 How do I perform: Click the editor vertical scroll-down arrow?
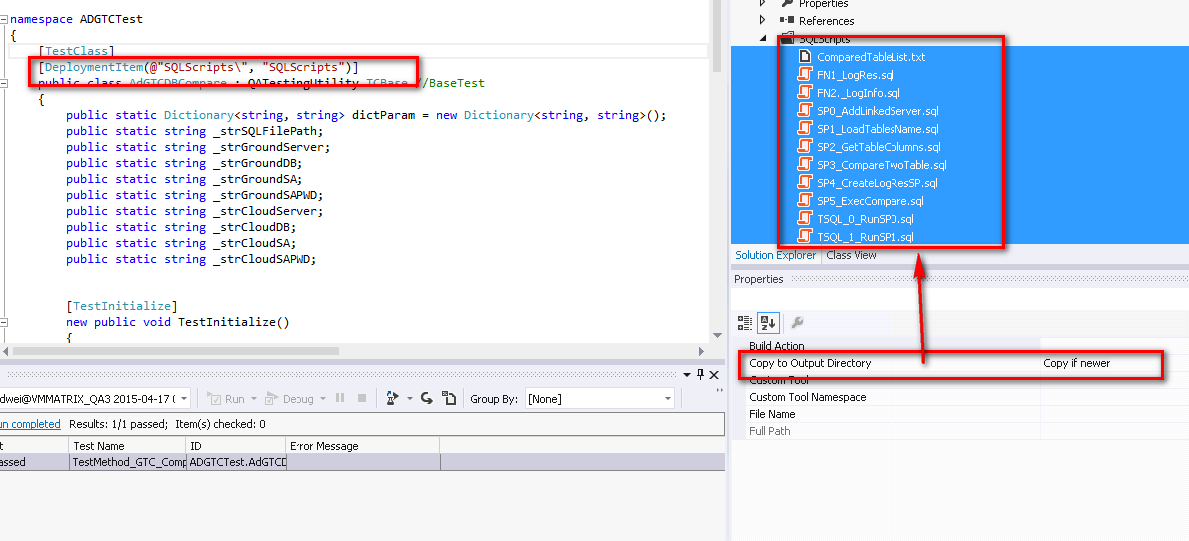(x=717, y=336)
